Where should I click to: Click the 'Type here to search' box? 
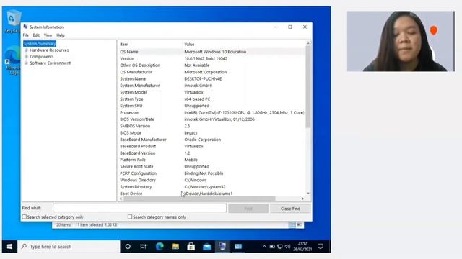tap(69, 246)
